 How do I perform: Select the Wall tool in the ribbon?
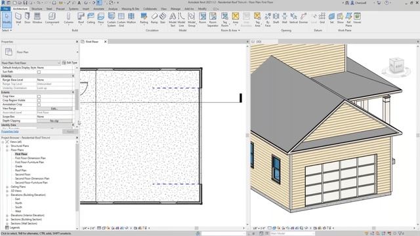18,18
